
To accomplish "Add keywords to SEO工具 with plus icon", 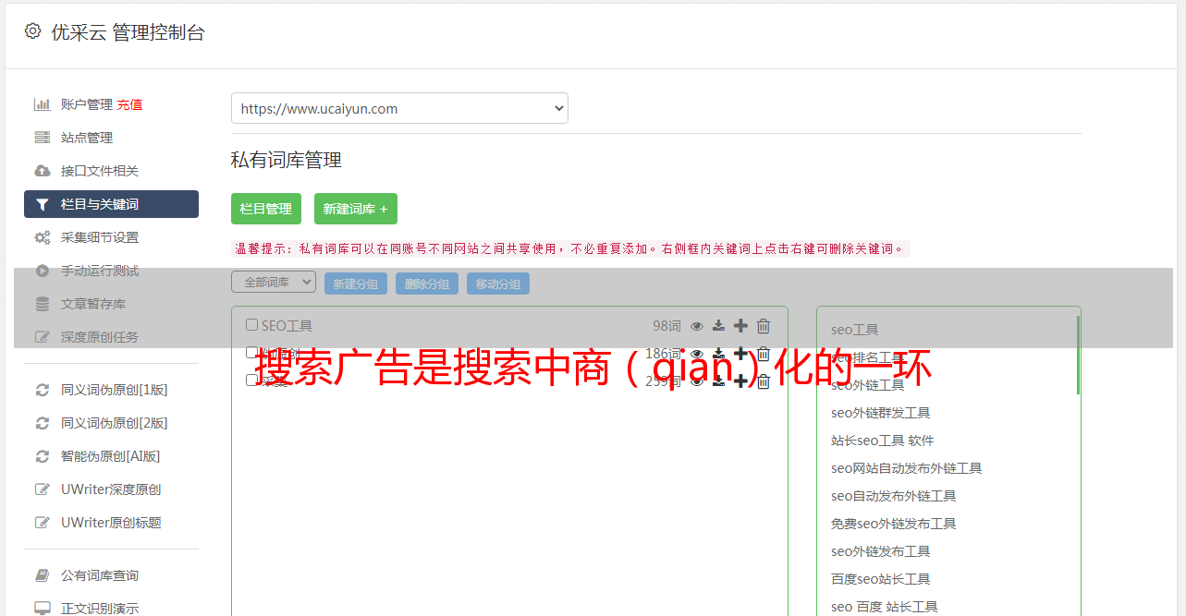I will tap(740, 325).
